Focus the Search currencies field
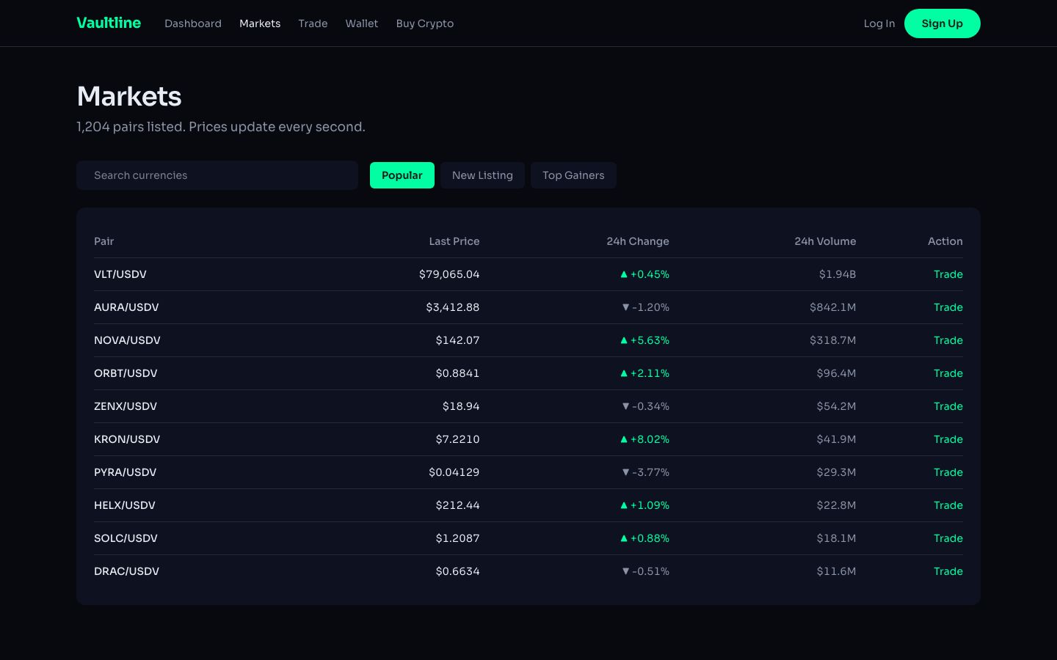Screen dimensions: 1057x660 [x=217, y=175]
